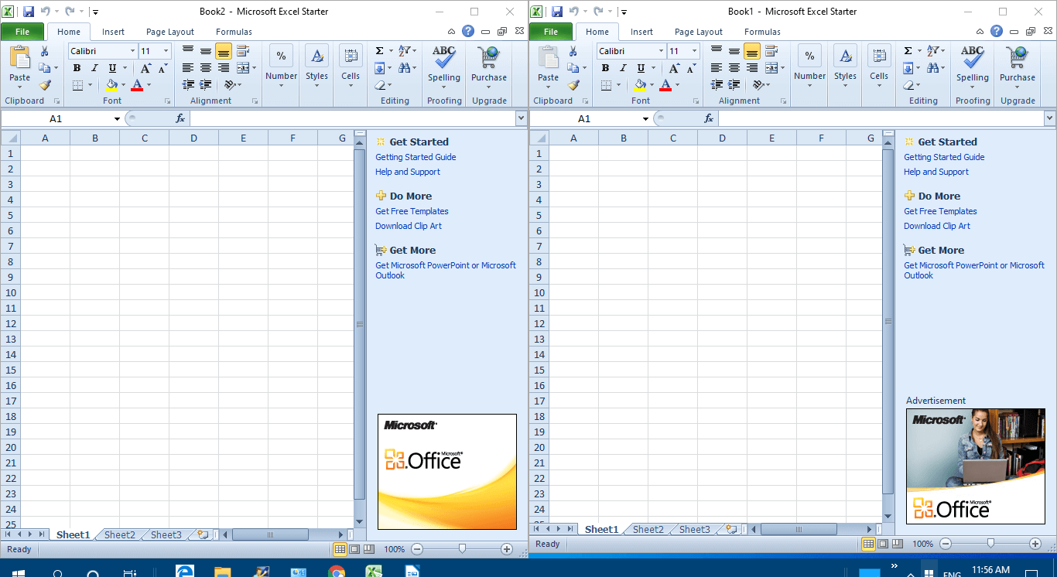Image resolution: width=1057 pixels, height=577 pixels.
Task: Toggle Underline formatting in Book1
Action: point(641,68)
